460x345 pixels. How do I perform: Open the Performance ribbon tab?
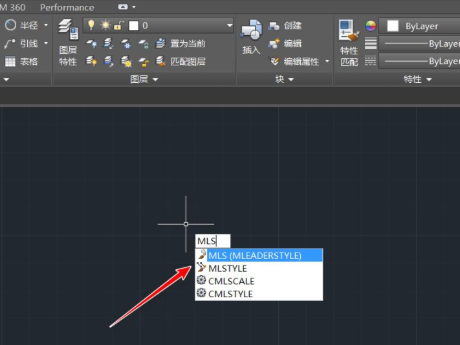(67, 7)
